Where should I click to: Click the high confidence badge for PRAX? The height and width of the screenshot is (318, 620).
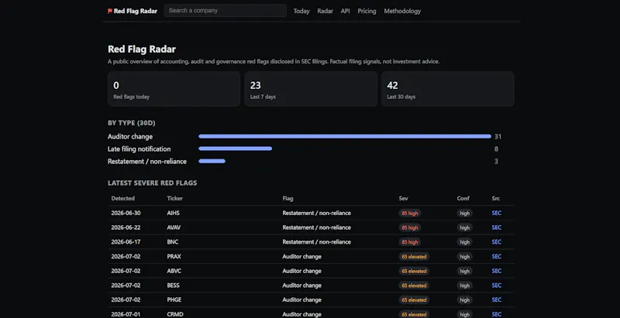(464, 257)
